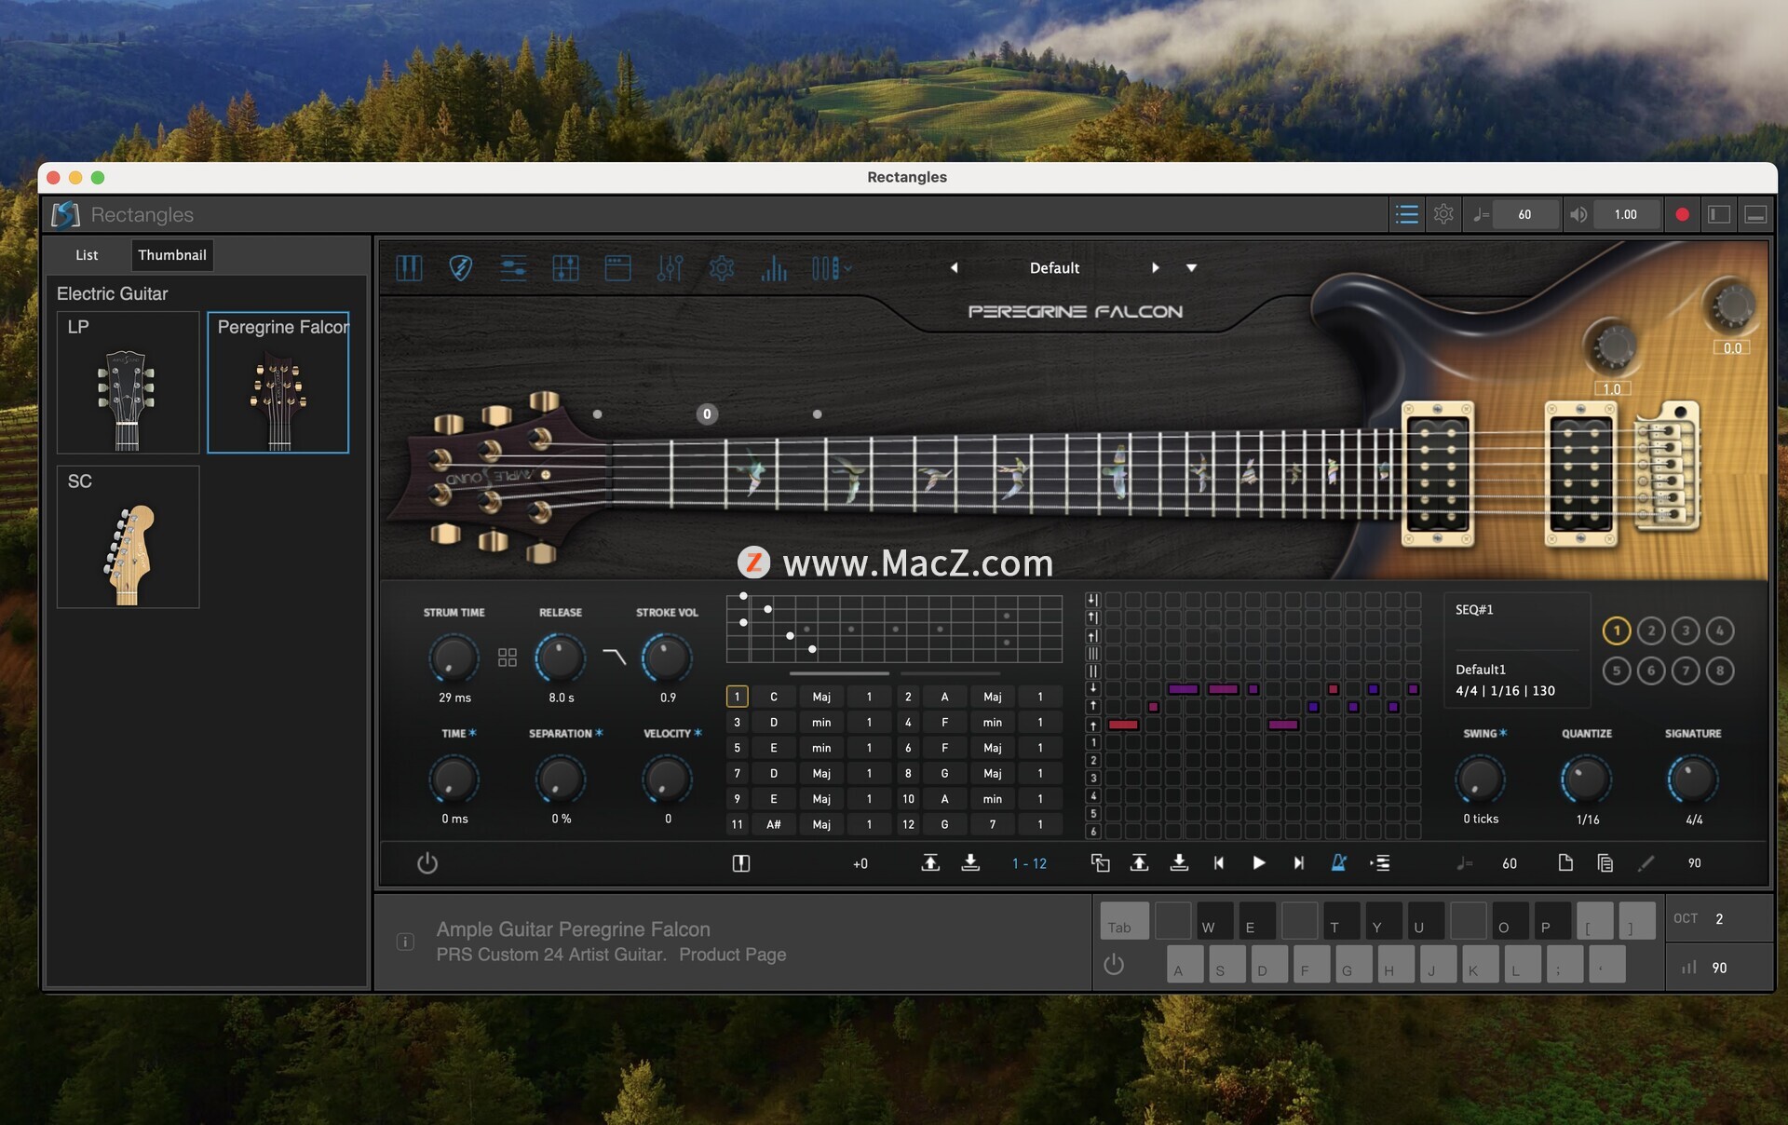Click the Tab key on virtual keyboard

click(x=1124, y=921)
